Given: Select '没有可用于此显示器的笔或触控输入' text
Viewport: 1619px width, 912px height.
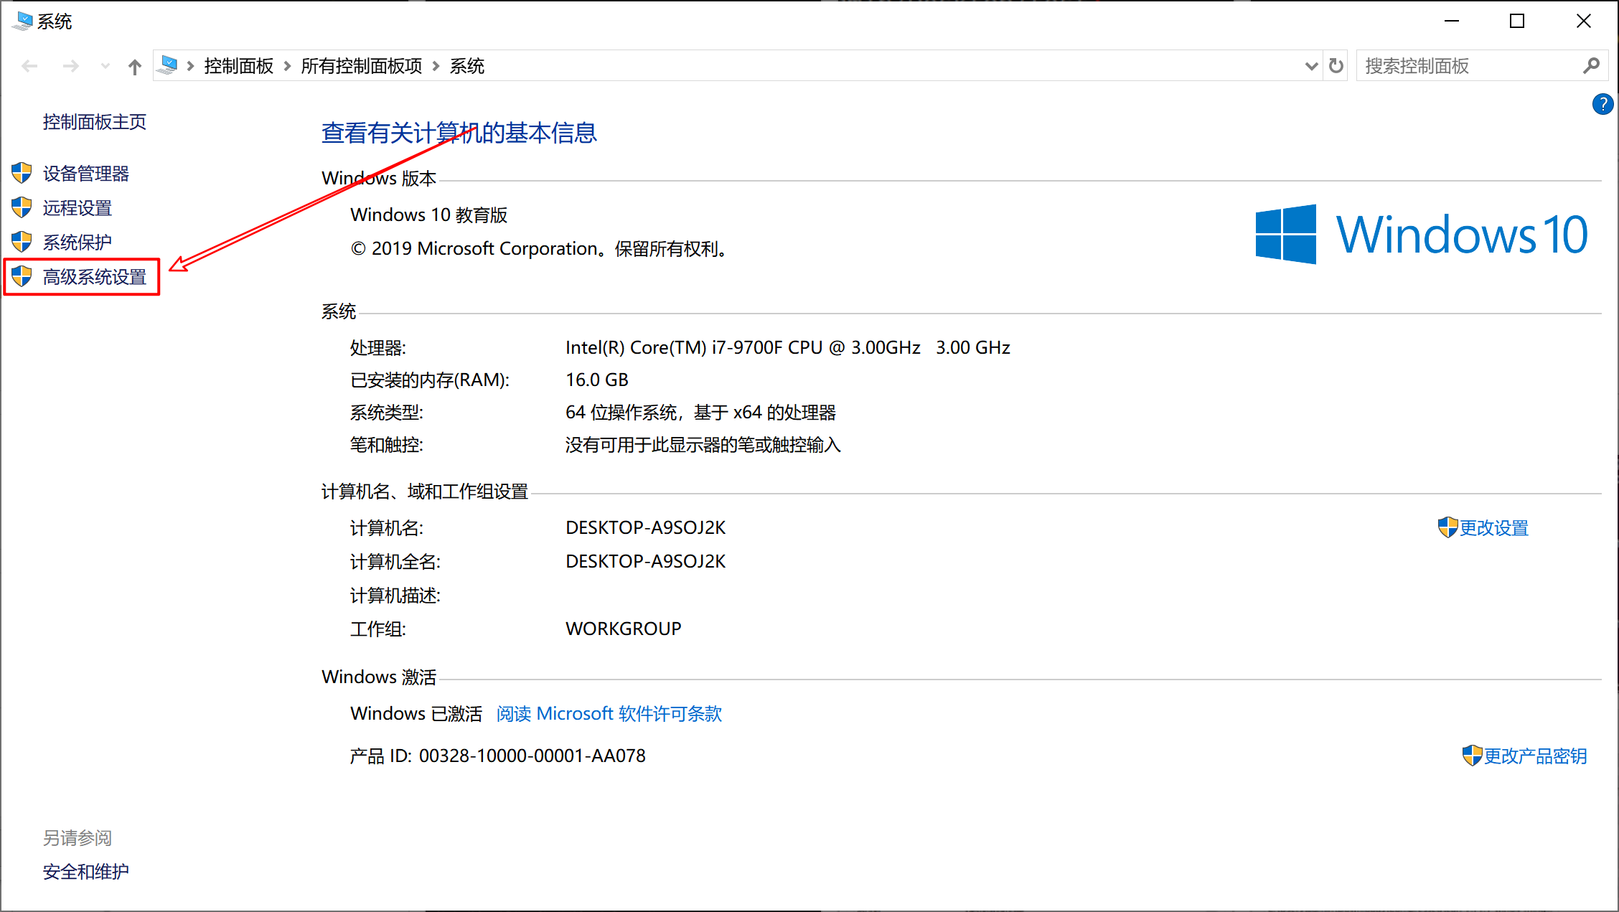Looking at the screenshot, I should point(703,446).
